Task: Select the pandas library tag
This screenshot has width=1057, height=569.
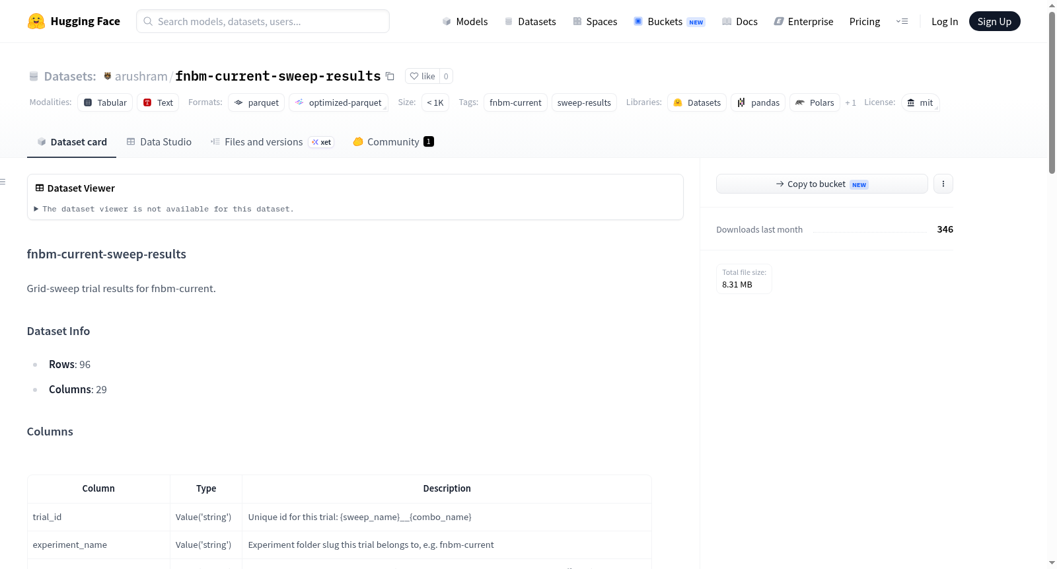Action: tap(758, 102)
